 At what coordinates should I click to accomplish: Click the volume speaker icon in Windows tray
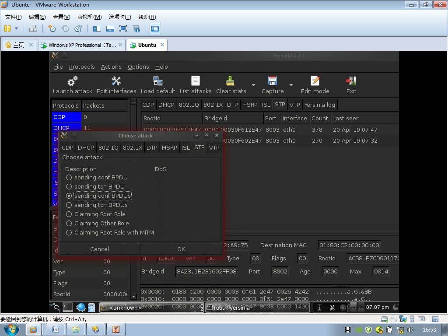[410, 330]
